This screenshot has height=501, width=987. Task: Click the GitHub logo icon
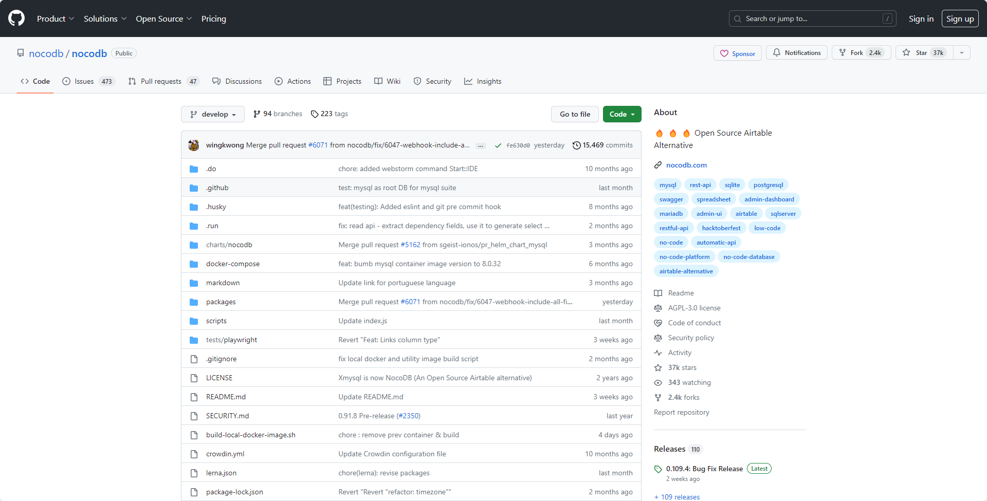coord(16,18)
